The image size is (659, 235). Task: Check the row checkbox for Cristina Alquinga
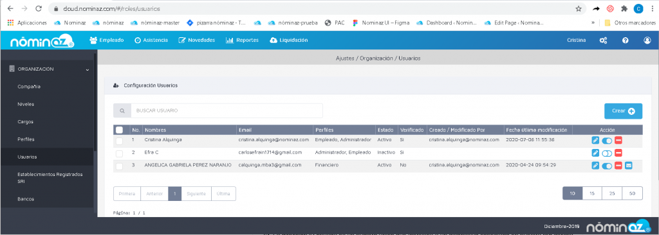click(x=119, y=141)
